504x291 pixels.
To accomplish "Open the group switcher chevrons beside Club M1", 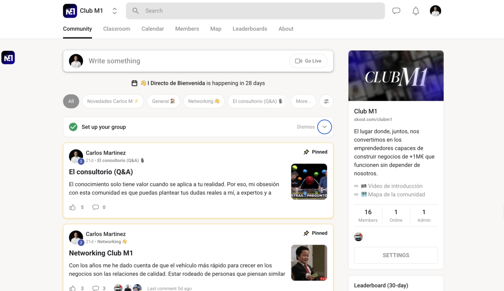I will pyautogui.click(x=114, y=11).
